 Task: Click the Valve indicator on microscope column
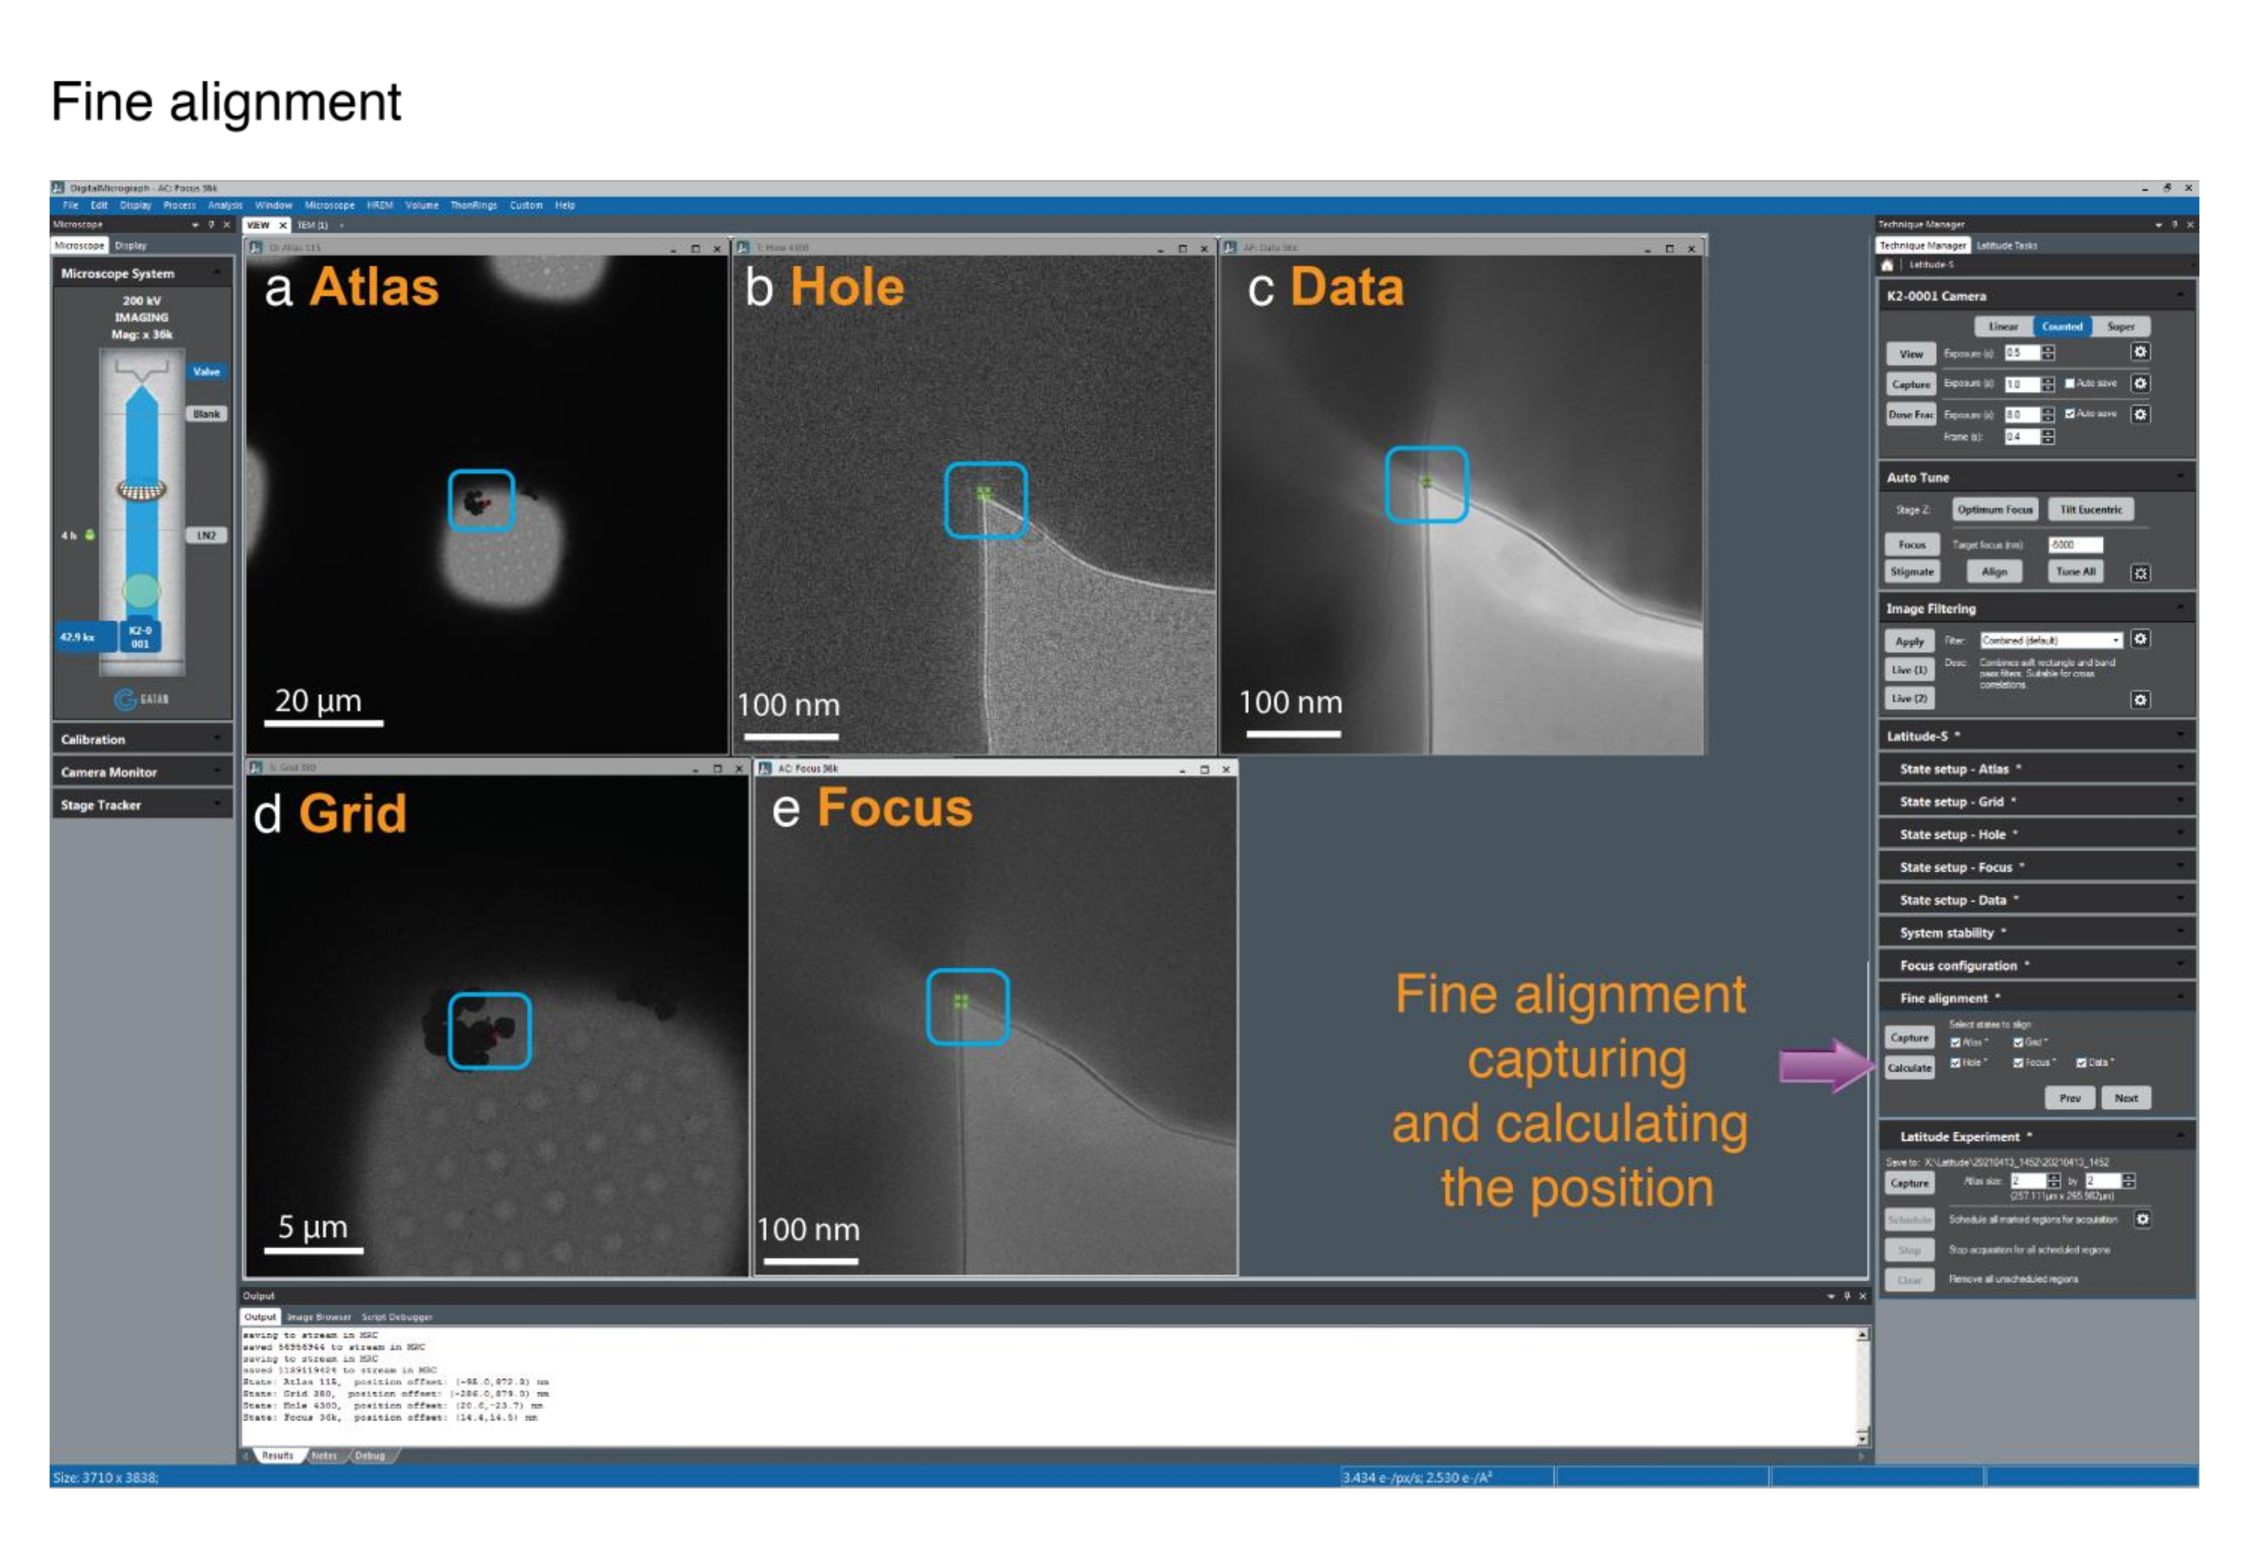click(206, 372)
